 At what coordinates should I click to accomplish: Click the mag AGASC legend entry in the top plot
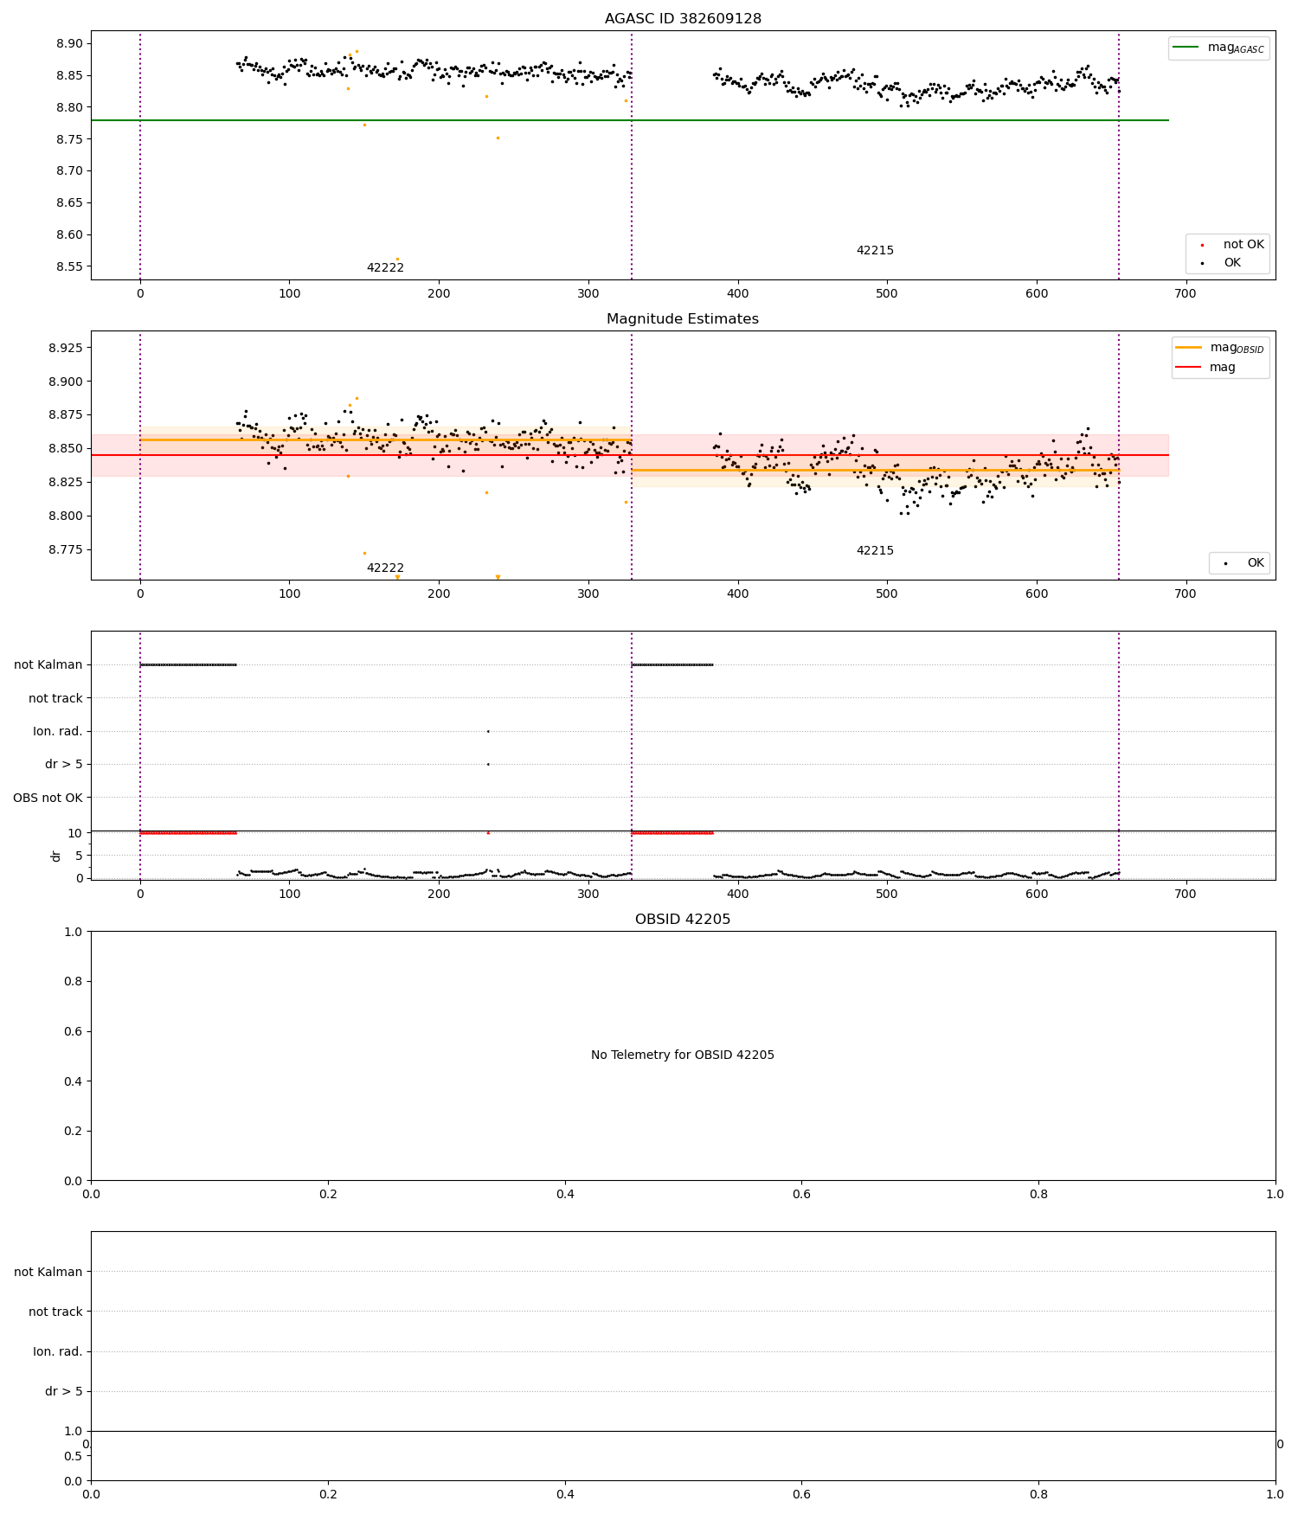pyautogui.click(x=1219, y=48)
